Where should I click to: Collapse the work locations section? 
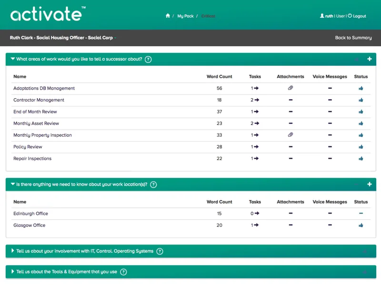coord(13,184)
